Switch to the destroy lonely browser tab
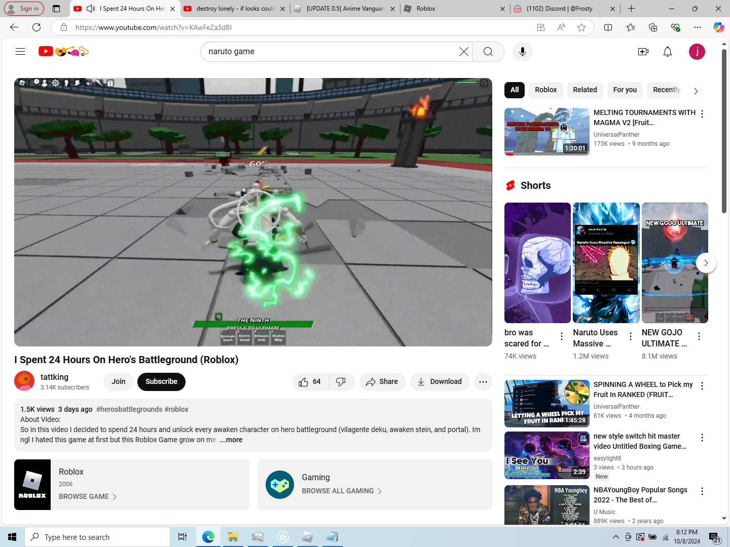Image resolution: width=730 pixels, height=547 pixels. (235, 9)
